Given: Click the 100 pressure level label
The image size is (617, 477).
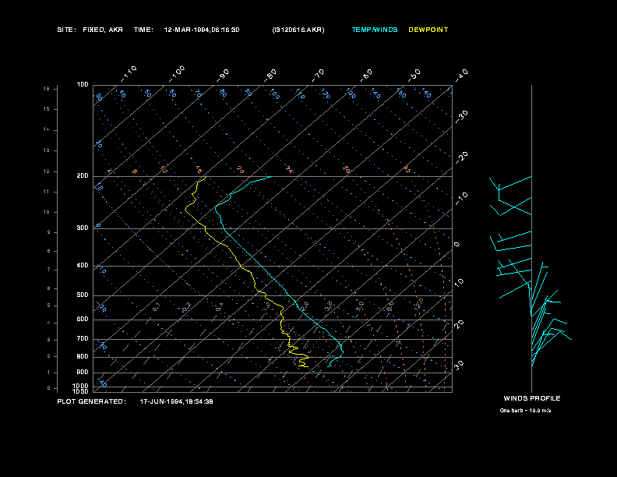Looking at the screenshot, I should point(83,85).
